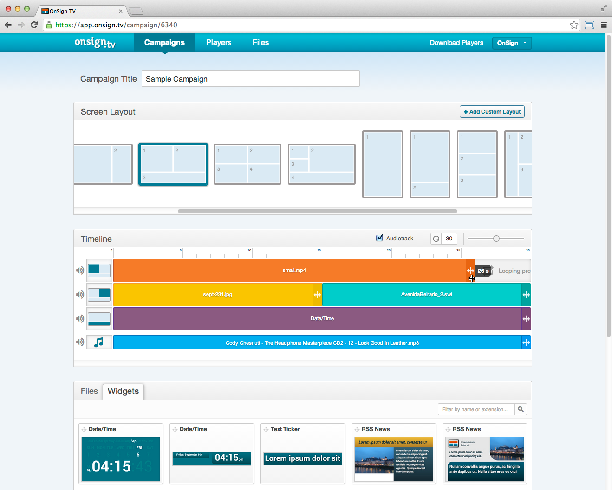Viewport: 612px width, 490px height.
Task: Click the Date/Time track zone layout icon
Action: coord(99,318)
